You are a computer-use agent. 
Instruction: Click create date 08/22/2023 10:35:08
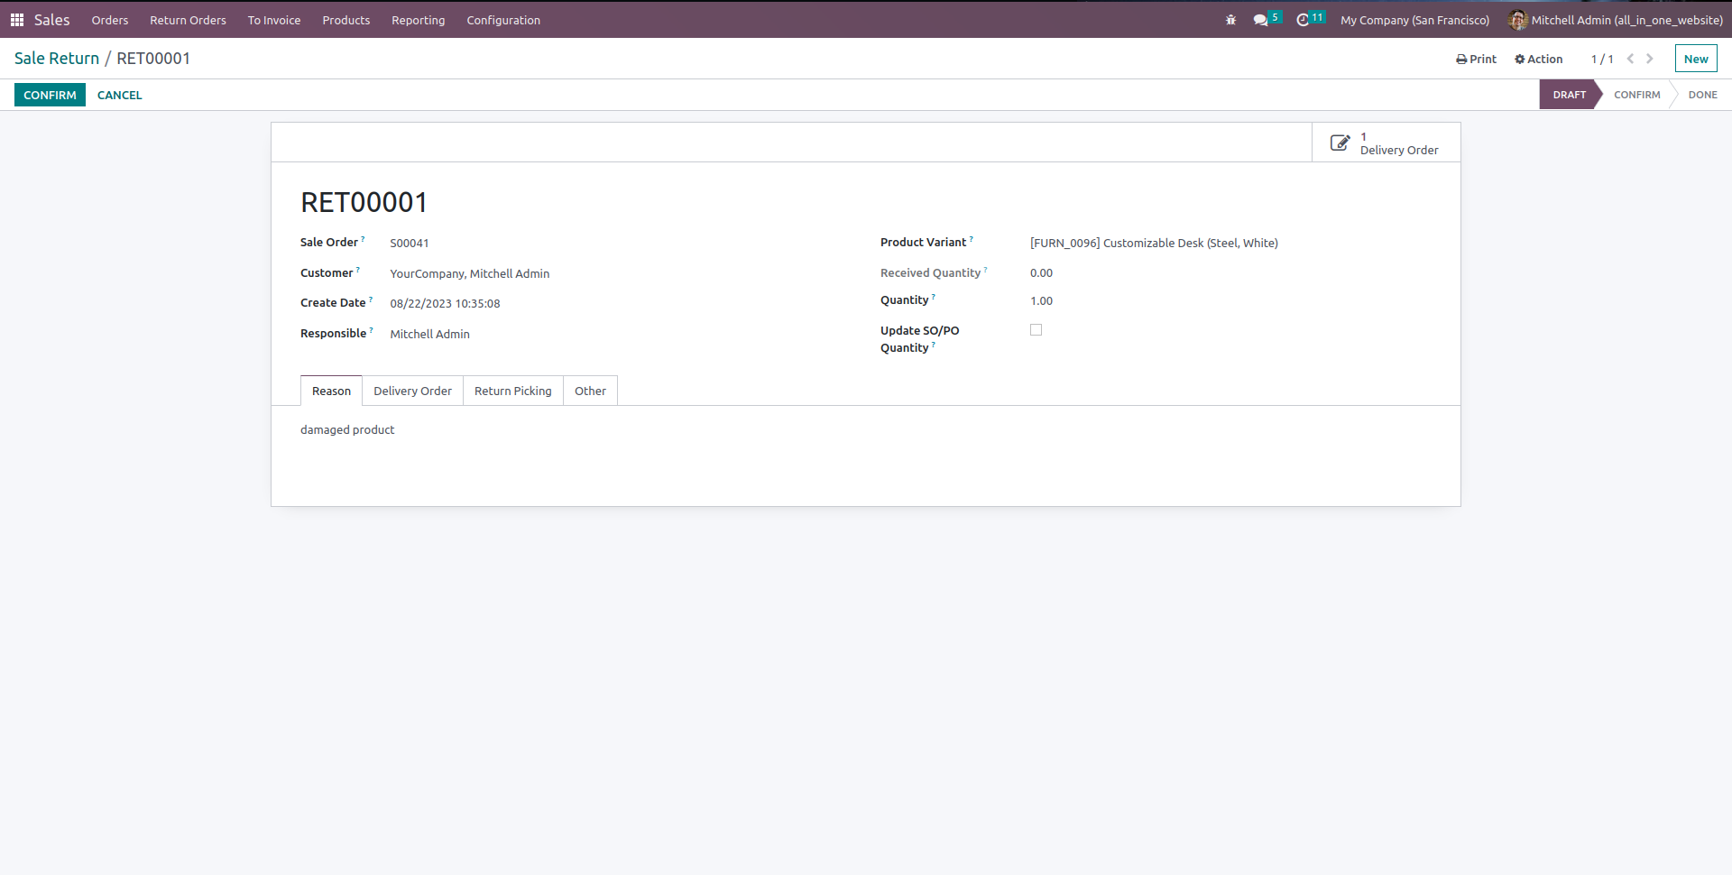(445, 304)
